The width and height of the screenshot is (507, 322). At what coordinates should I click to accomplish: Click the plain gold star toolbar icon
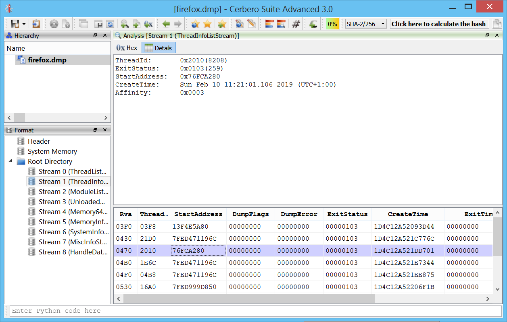[207, 24]
